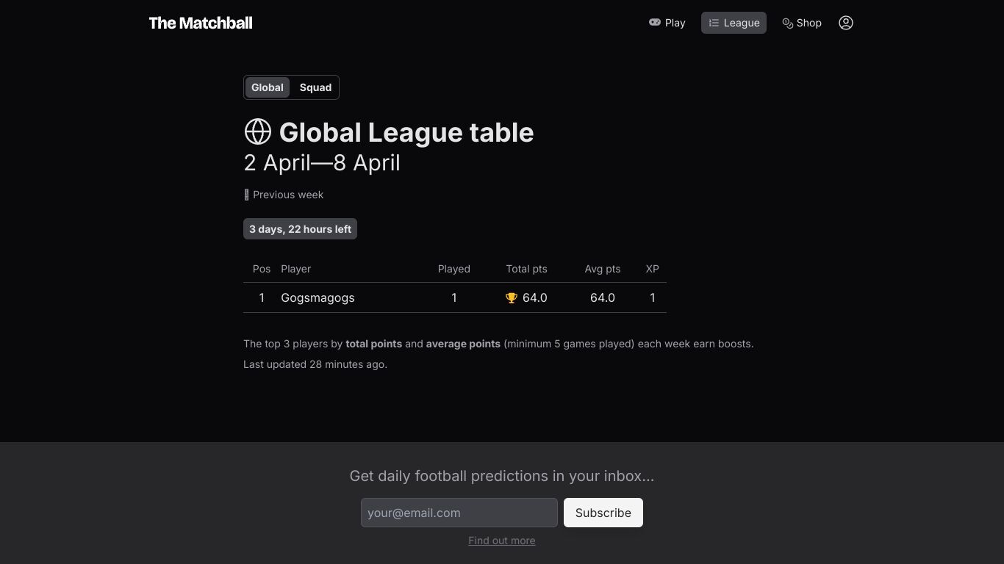
Task: Click the coins icon beside Shop
Action: click(787, 23)
